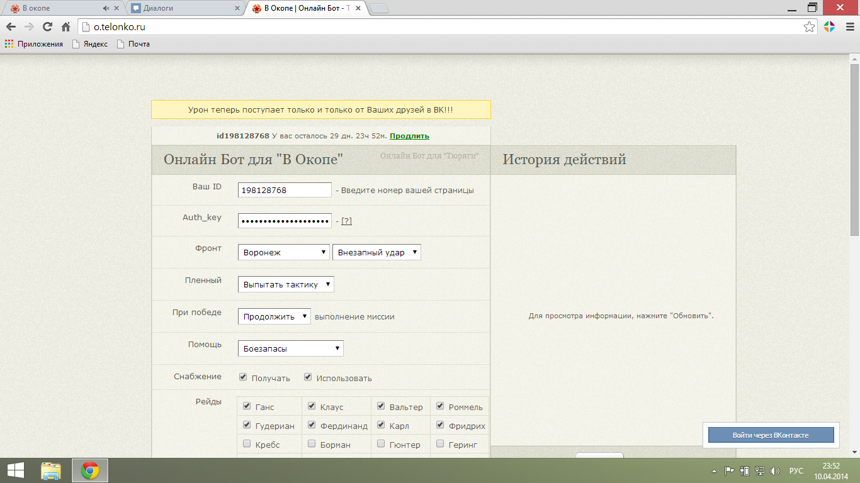Open the Боезапасы help dropdown
The width and height of the screenshot is (860, 483).
(291, 348)
